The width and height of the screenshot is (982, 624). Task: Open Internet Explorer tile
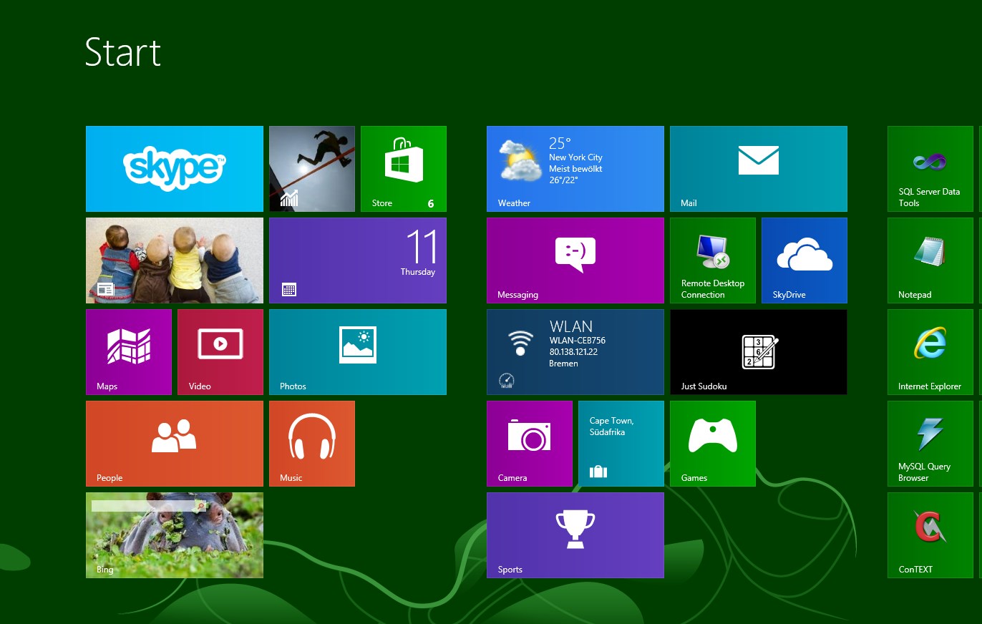(x=930, y=352)
